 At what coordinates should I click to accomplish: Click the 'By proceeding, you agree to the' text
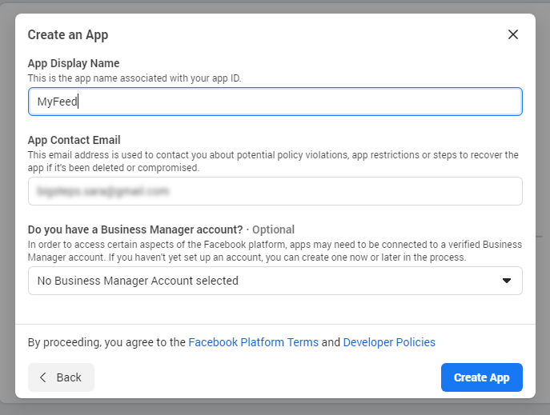106,342
